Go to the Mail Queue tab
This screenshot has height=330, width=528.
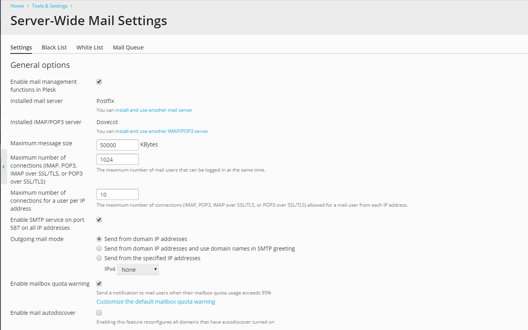pyautogui.click(x=128, y=47)
